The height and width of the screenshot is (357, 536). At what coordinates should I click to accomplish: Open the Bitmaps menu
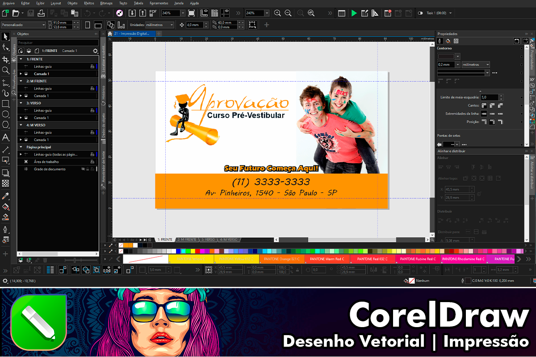click(x=106, y=3)
